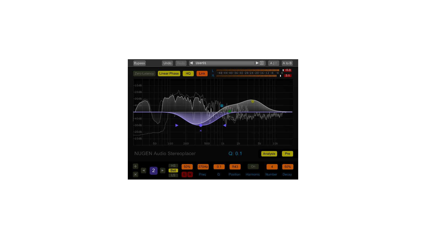426x239 pixels.
Task: Solo the band with S button
Action: click(x=184, y=174)
